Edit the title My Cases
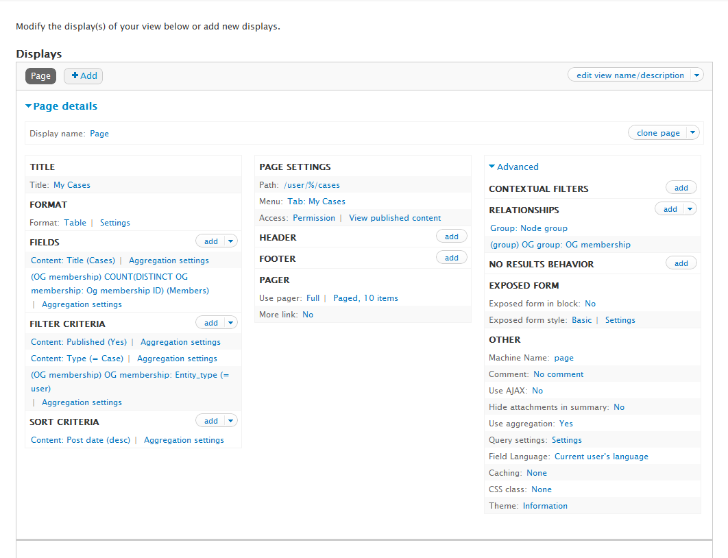 point(72,185)
